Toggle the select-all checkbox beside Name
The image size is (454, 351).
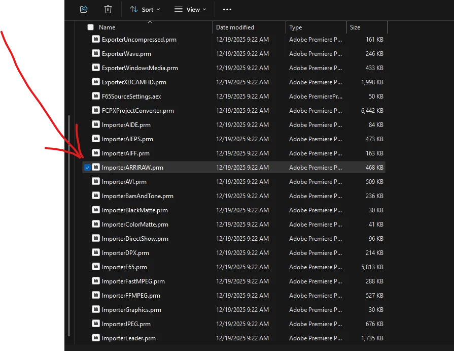tap(91, 27)
